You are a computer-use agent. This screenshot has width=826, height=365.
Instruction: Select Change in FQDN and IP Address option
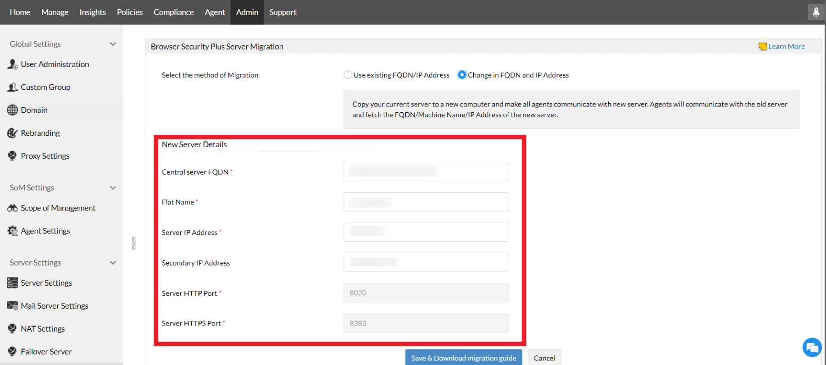click(x=462, y=75)
